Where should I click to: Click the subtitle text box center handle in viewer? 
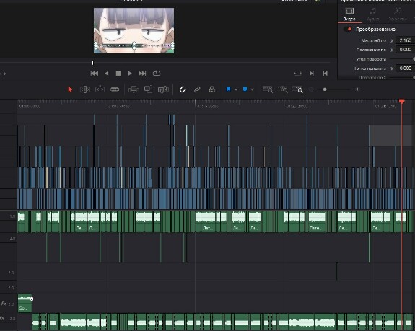[x=134, y=45]
